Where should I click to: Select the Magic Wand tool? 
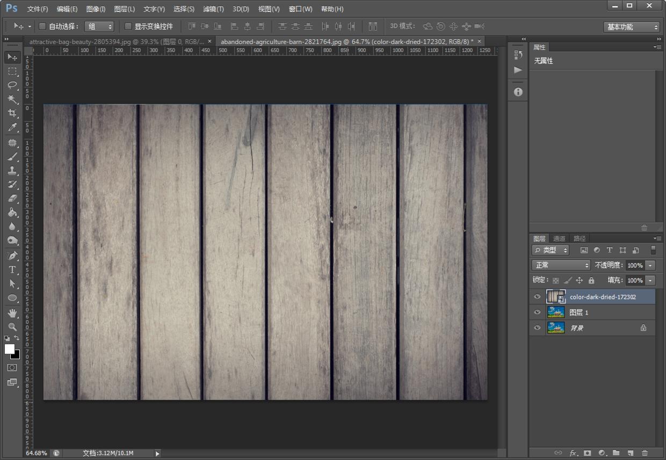pyautogui.click(x=12, y=99)
